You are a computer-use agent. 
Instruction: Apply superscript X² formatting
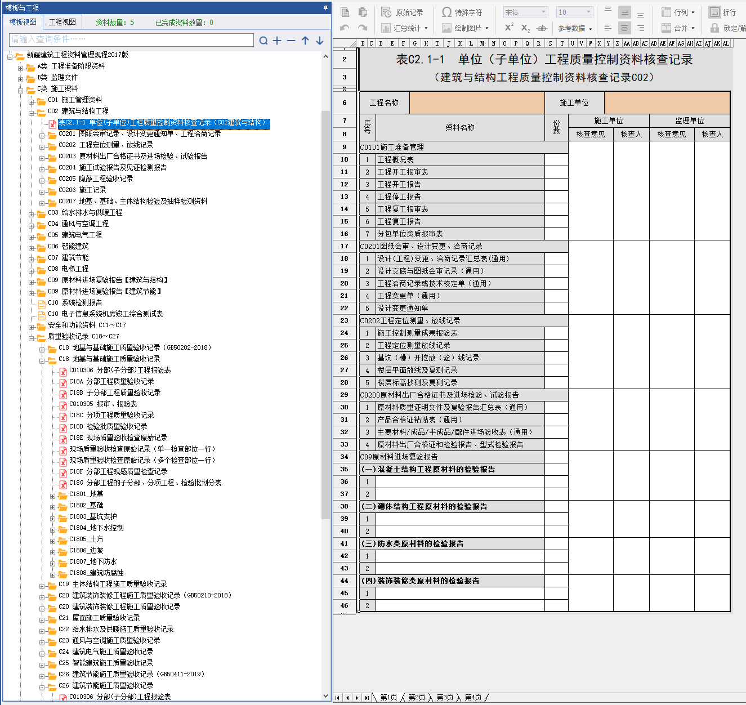[509, 28]
